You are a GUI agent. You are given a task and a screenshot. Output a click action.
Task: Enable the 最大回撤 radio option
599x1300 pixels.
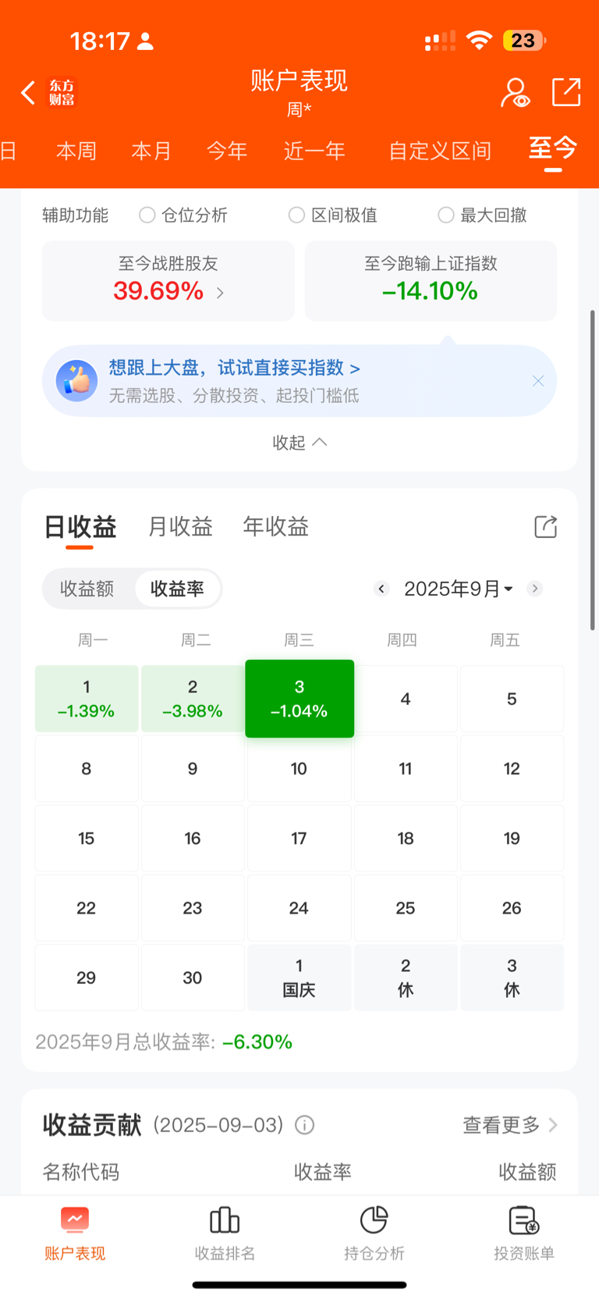pos(446,215)
